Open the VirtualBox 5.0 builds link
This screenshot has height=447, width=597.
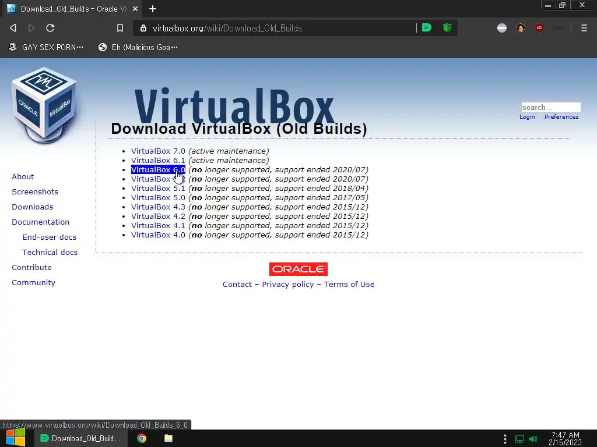158,198
